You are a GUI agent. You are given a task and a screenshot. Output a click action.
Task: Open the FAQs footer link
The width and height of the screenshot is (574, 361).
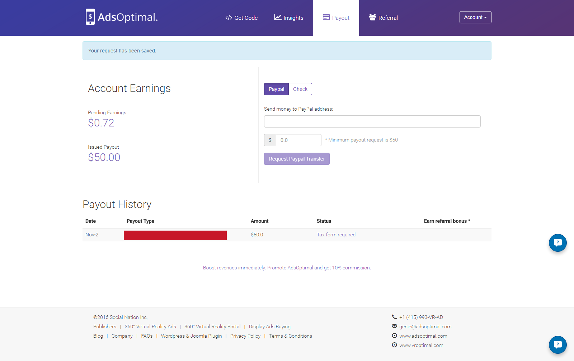click(147, 336)
